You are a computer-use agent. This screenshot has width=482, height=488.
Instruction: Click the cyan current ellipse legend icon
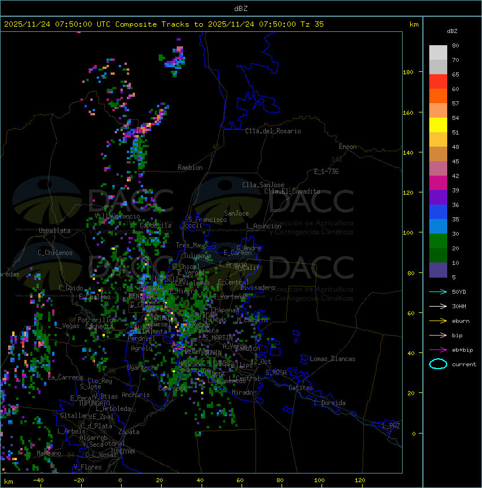[x=438, y=364]
